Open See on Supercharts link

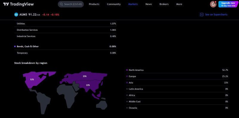tap(214, 15)
